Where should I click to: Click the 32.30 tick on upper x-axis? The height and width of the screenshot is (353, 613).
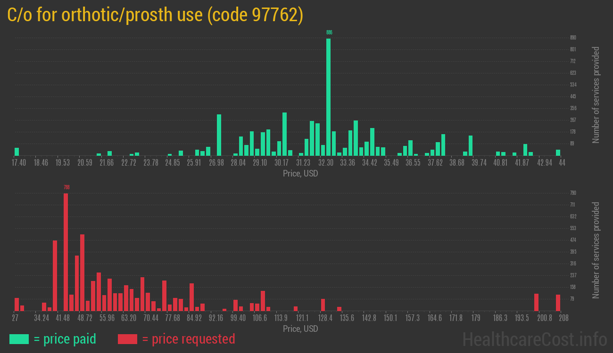pyautogui.click(x=326, y=163)
